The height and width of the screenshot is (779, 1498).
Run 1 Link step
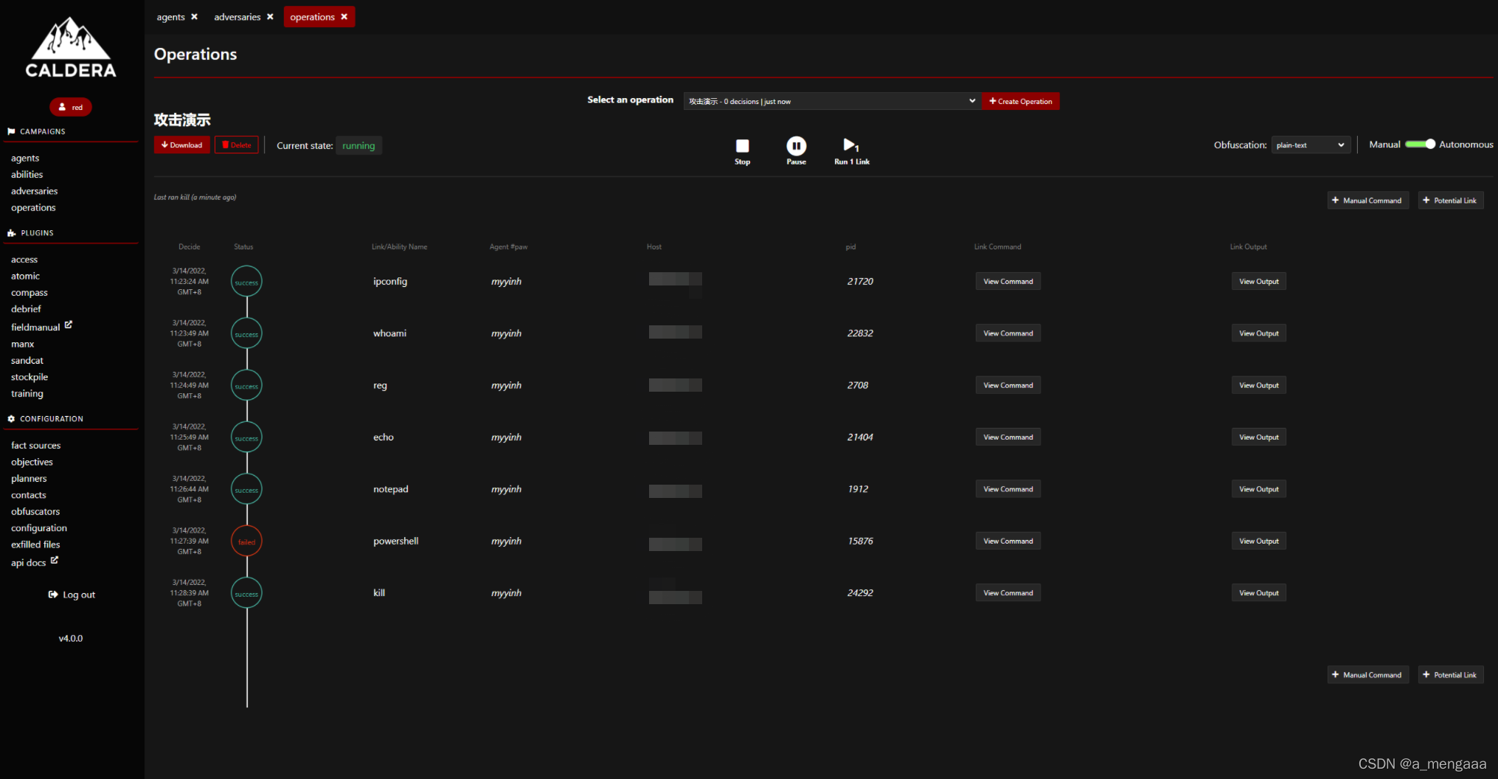[x=851, y=151]
